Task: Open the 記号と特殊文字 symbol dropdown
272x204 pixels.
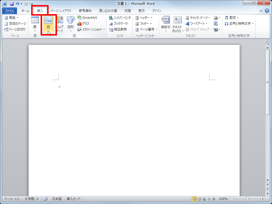Action: pos(239,24)
